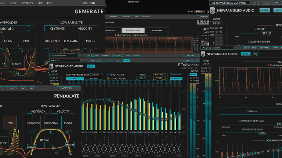Toggle TRANSIENT EMPHASIS checkbox
282x158 pixels.
(239, 121)
